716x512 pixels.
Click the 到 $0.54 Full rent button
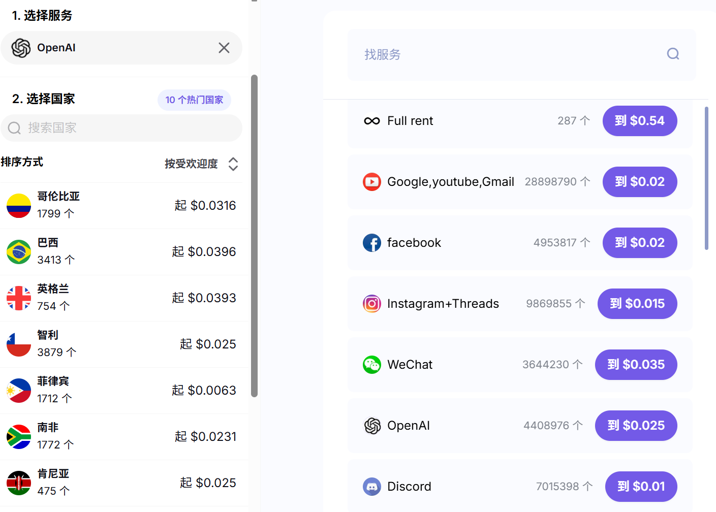640,121
